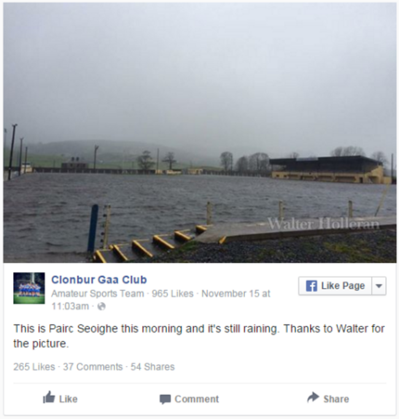Image resolution: width=399 pixels, height=419 pixels.
Task: Click the Like text label
Action: tap(68, 399)
